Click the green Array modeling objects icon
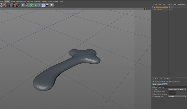 [x=35, y=5]
